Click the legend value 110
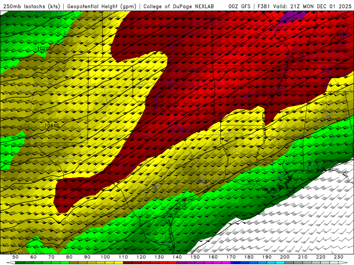This screenshot has height=265, width=354. pos(123,257)
